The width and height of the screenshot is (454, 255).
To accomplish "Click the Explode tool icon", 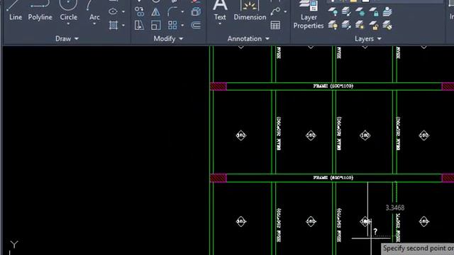I will (x=196, y=12).
